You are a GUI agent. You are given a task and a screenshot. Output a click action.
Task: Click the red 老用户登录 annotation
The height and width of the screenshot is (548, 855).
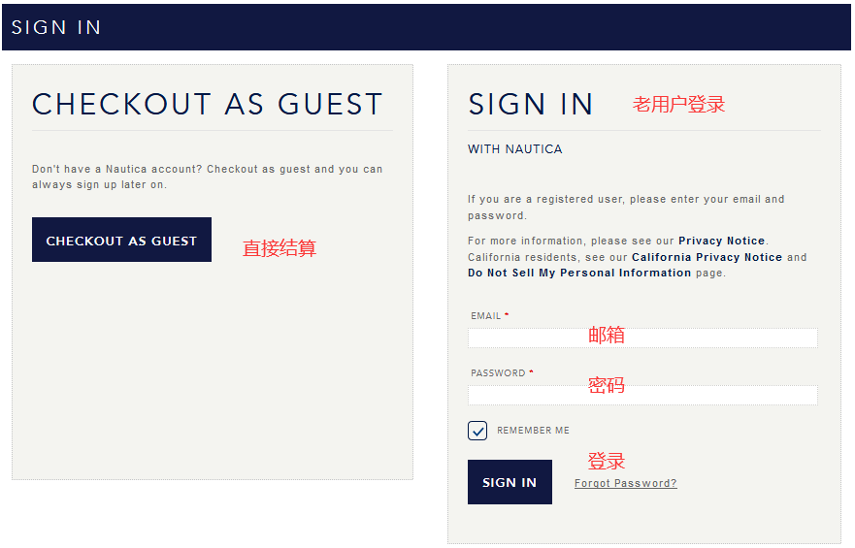(678, 104)
